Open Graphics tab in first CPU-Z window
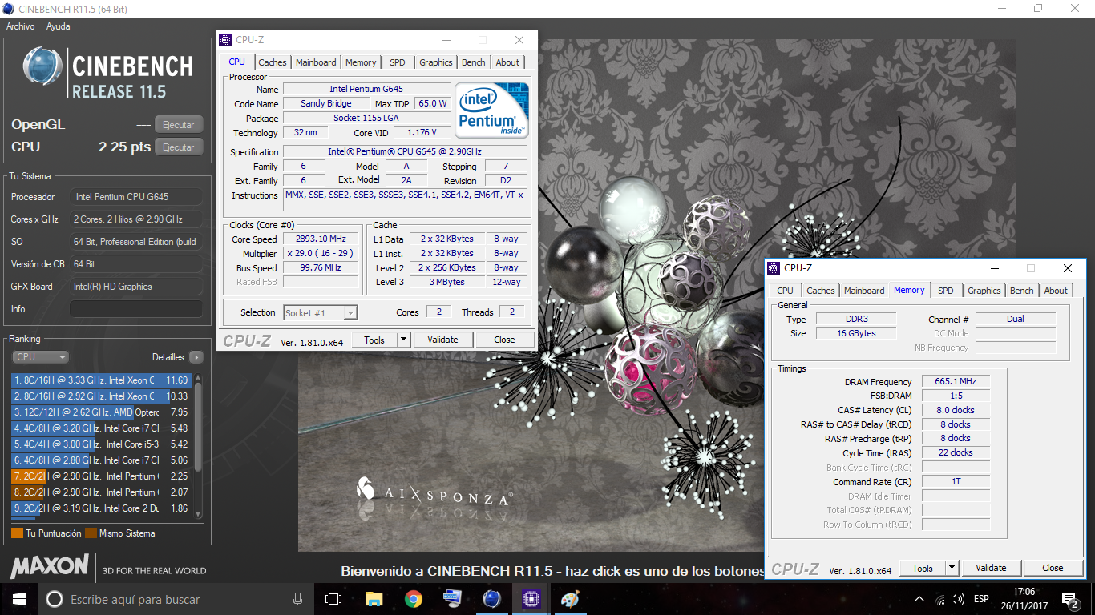The width and height of the screenshot is (1095, 615). tap(436, 62)
